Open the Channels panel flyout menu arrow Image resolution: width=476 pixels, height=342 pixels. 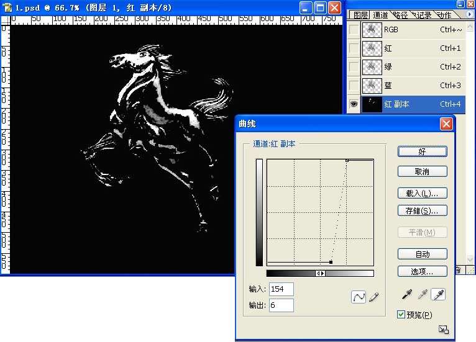(460, 15)
